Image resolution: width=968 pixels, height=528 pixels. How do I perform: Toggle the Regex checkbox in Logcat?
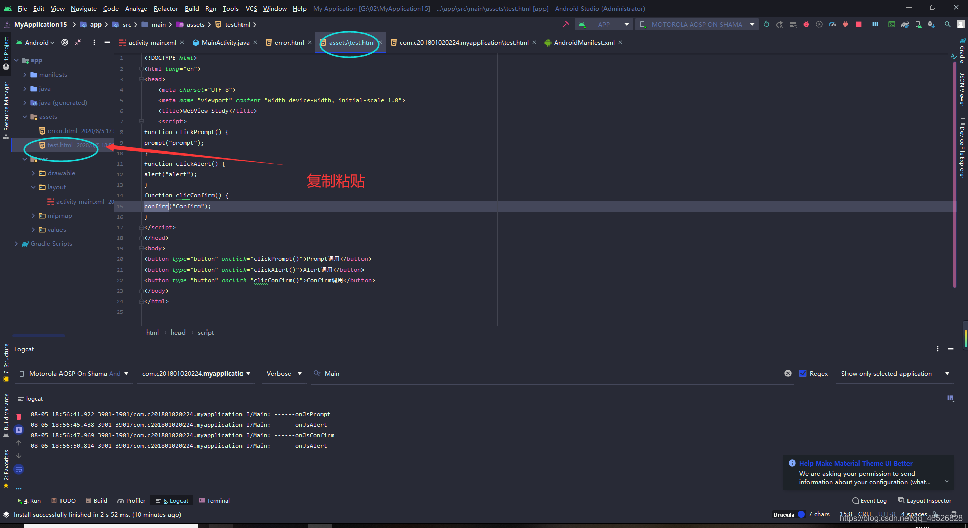(x=803, y=373)
